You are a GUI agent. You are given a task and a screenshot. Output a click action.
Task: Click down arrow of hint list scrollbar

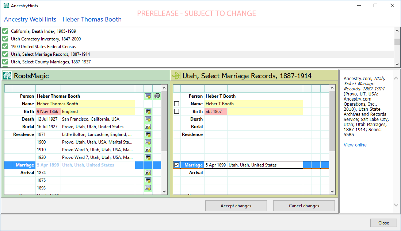[x=397, y=64]
